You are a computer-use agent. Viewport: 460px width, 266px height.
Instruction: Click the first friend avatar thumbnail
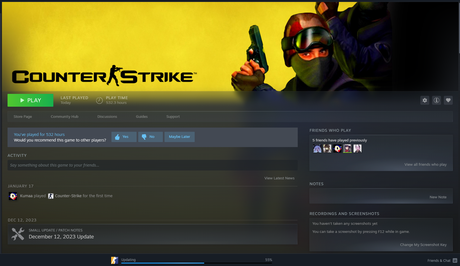(x=317, y=148)
